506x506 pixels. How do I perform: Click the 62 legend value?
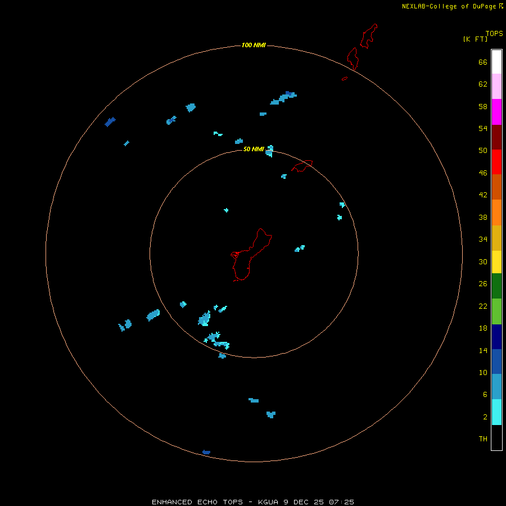[x=483, y=84]
